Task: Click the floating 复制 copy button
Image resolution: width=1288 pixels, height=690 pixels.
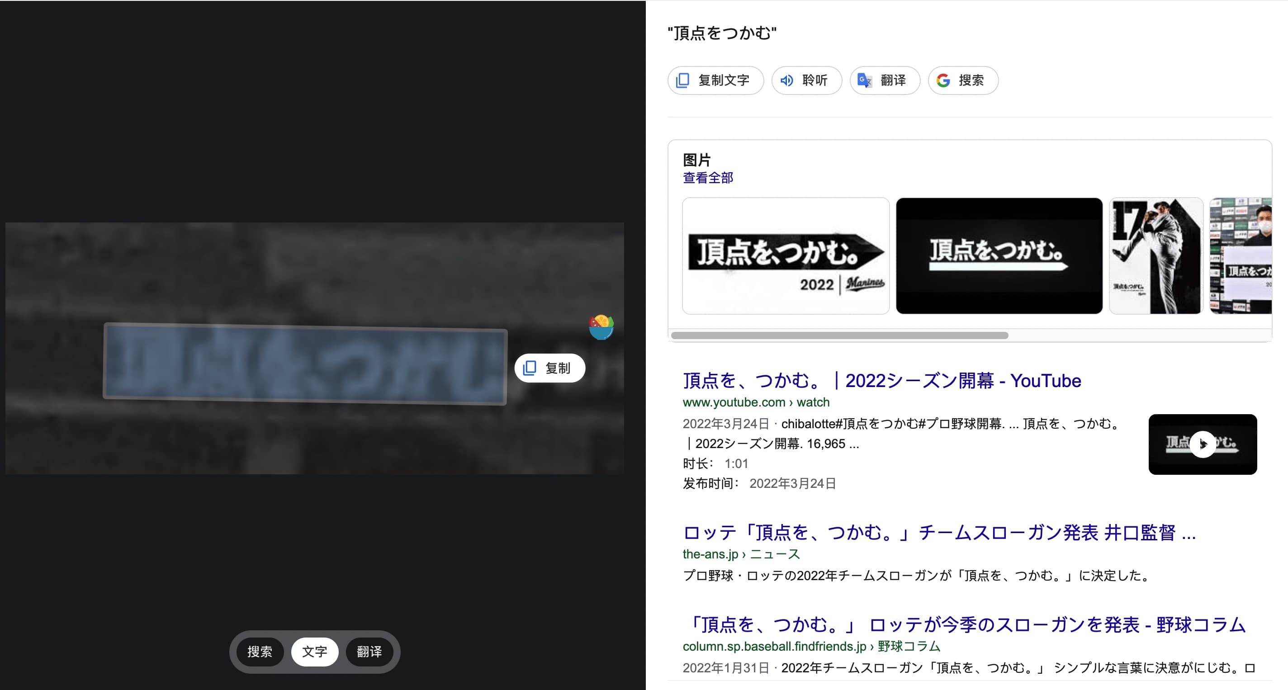Action: tap(549, 368)
